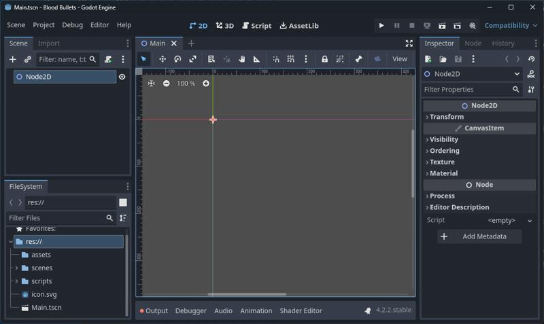The height and width of the screenshot is (324, 544).
Task: Switch to the Script workspace
Action: [257, 26]
